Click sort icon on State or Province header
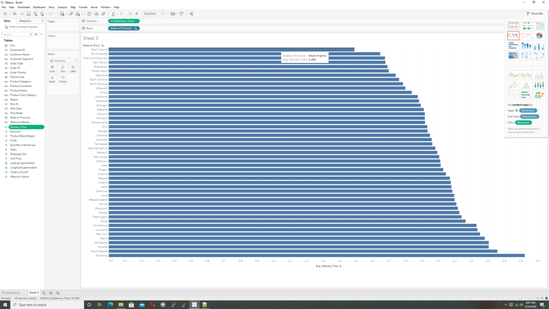This screenshot has width=549, height=309. click(103, 45)
